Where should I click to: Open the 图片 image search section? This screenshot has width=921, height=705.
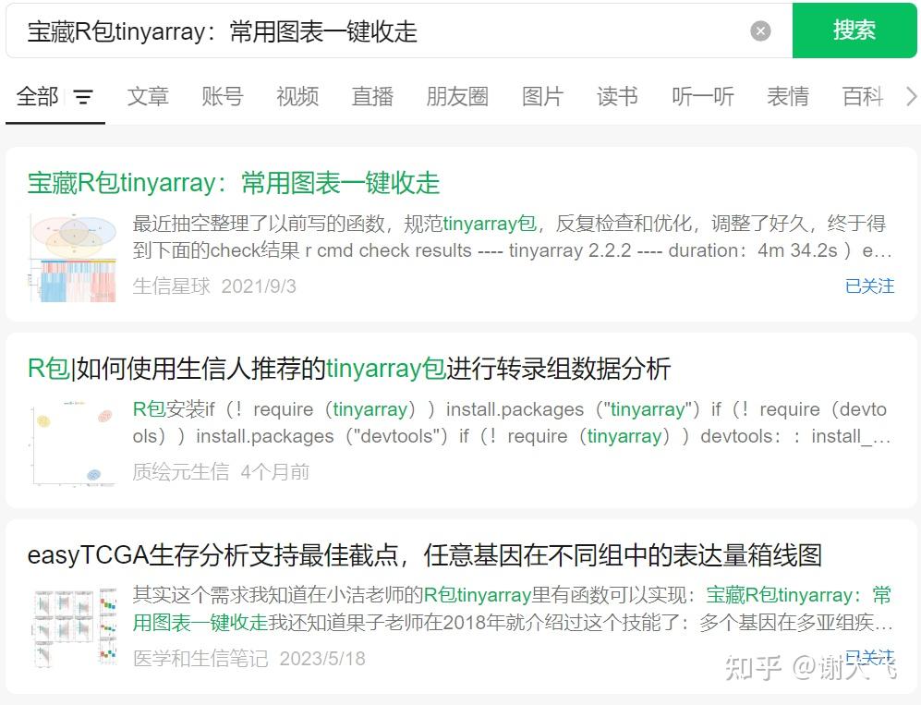coord(542,97)
